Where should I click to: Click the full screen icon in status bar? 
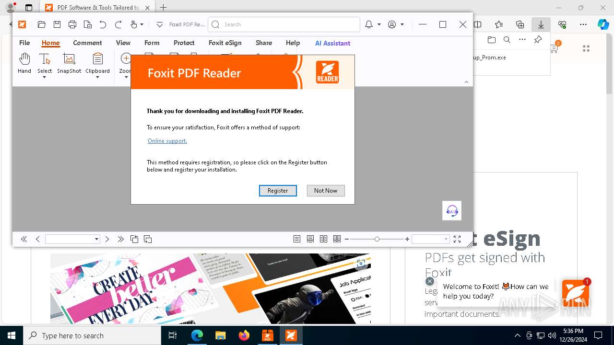(x=457, y=239)
